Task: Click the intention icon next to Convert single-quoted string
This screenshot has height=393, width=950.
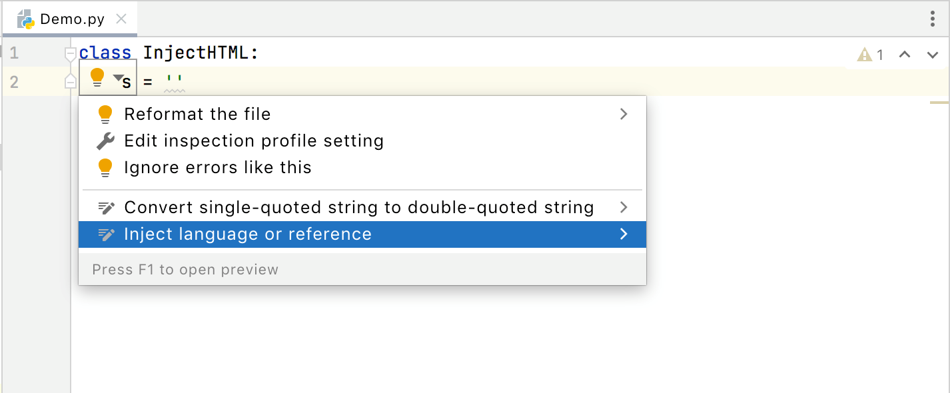Action: tap(106, 207)
